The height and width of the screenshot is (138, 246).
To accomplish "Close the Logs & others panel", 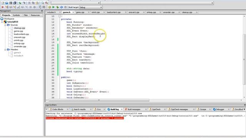I will (245, 105).
